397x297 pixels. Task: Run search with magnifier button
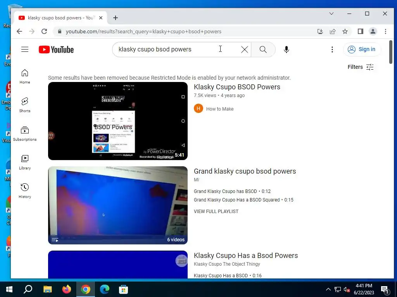coord(263,49)
